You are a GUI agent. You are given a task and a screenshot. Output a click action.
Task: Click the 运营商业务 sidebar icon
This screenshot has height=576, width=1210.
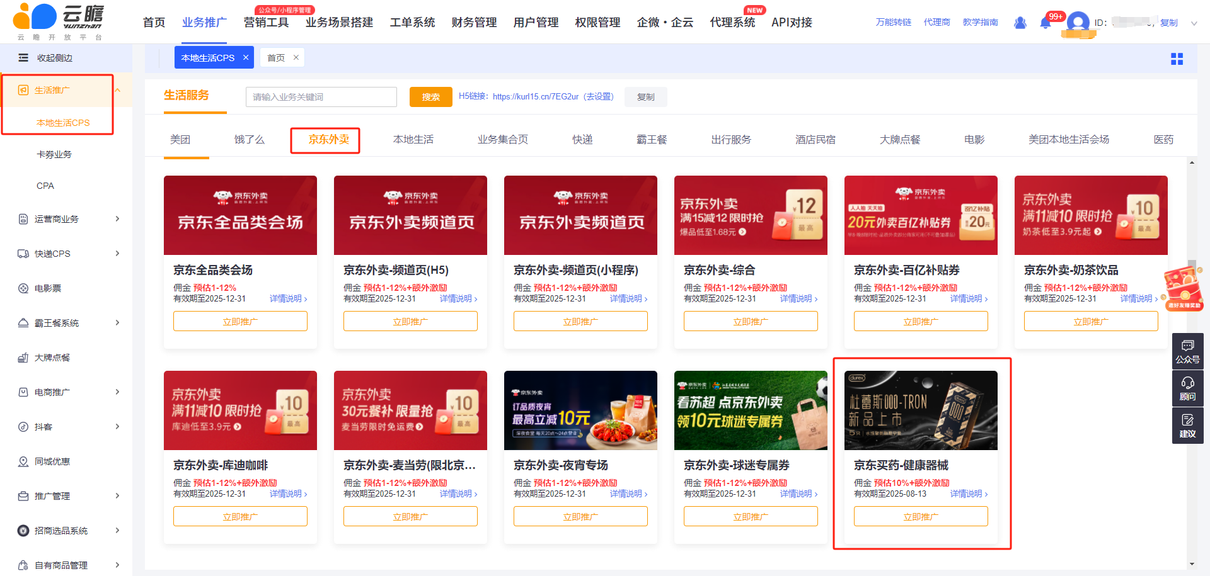pos(23,219)
